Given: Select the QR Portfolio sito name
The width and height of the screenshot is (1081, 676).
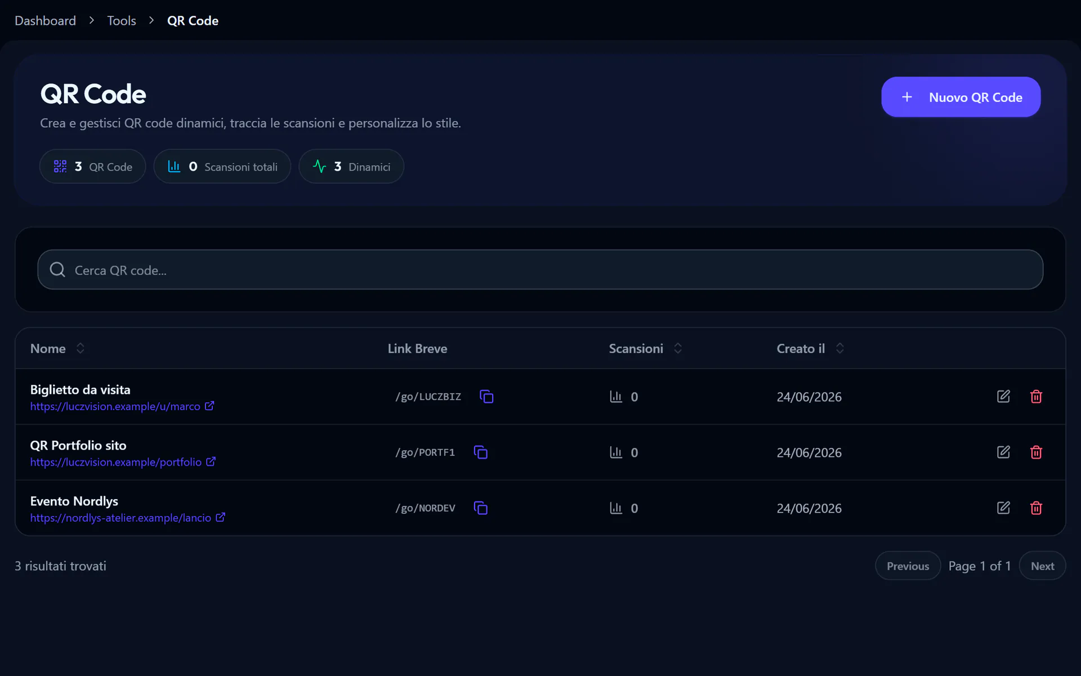Looking at the screenshot, I should [78, 446].
